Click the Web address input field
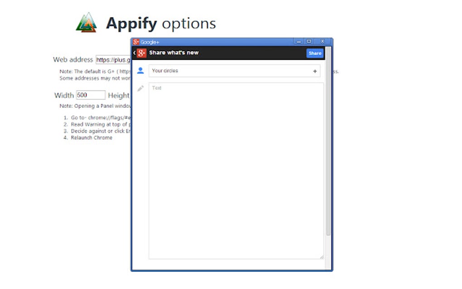The height and width of the screenshot is (289, 462). (x=113, y=60)
